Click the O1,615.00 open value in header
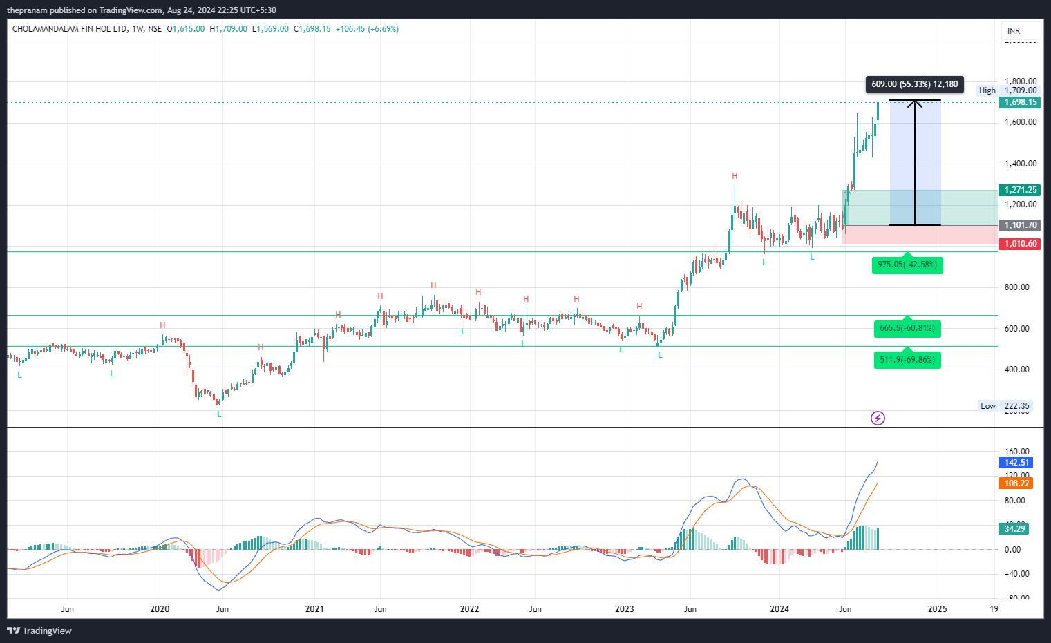 coord(186,29)
